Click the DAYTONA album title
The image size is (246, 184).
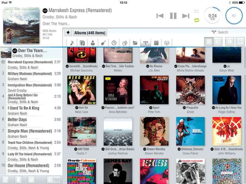point(83,149)
